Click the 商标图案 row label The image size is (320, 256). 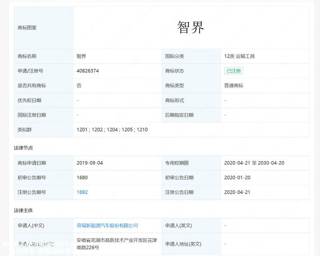tap(27, 28)
